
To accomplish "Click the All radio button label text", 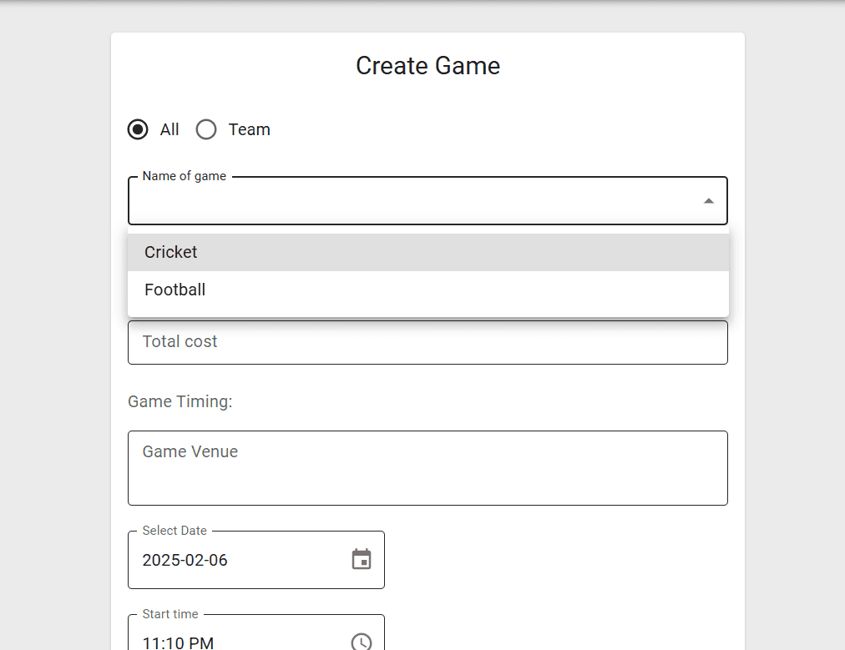I will coord(167,129).
